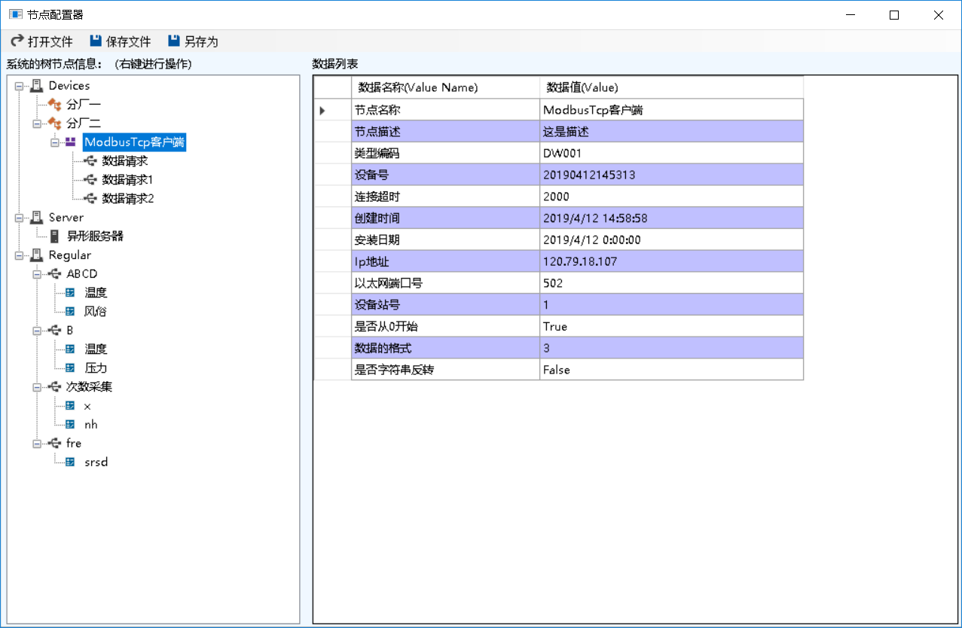Image resolution: width=962 pixels, height=628 pixels.
Task: Click the 另存为 save as toolbar button
Action: (193, 41)
